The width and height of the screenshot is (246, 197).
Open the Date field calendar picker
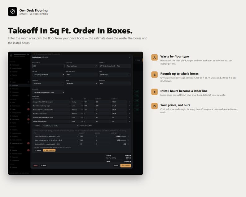[x=129, y=75]
